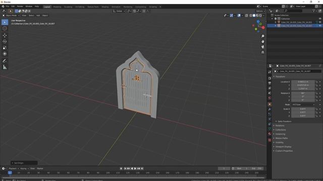Hide selected Color_Fill_16.007 object eye
The width and height of the screenshot is (323, 181).
pos(320,26)
